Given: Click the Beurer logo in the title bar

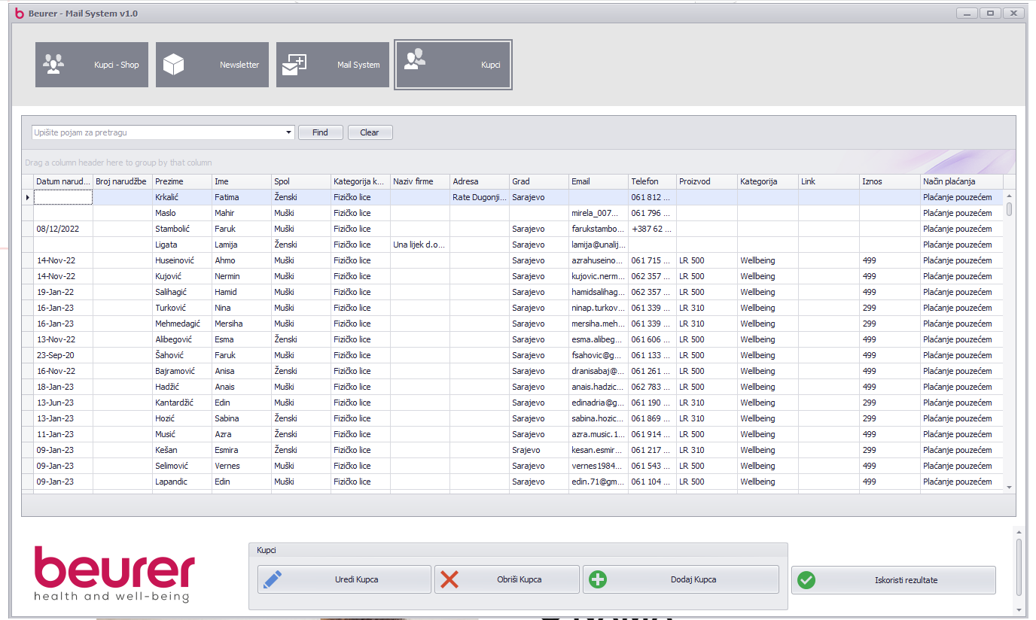Looking at the screenshot, I should click(x=20, y=14).
